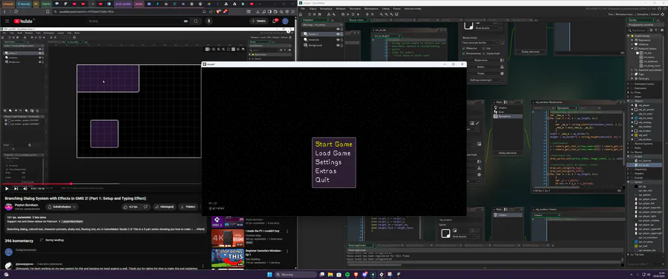Screen dimensions: 668x279
Task: Click the gear icon beside Fizyka button
Action: [x=502, y=73]
